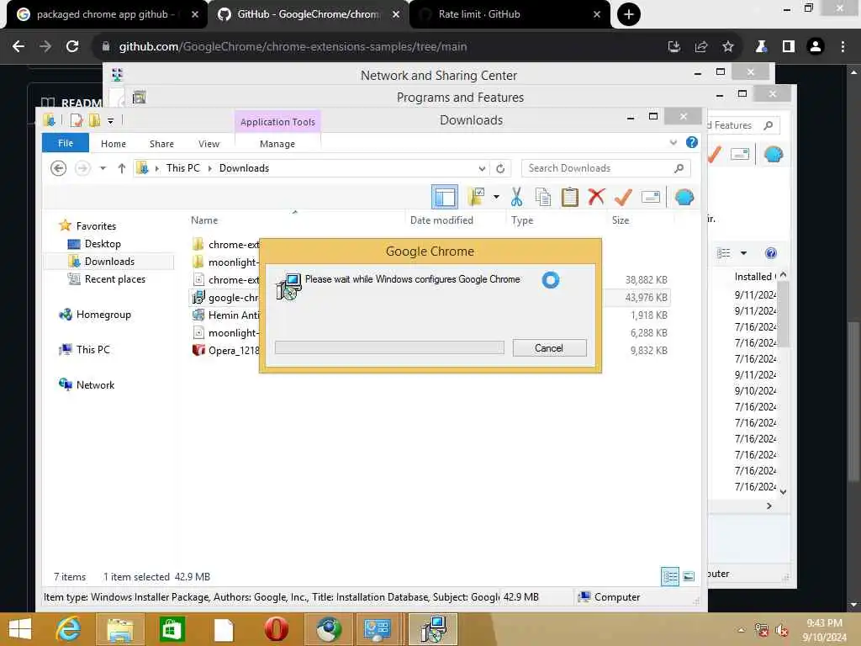Click the folder options icon with checkmark
Viewport: 861px width, 646px height.
(476, 197)
